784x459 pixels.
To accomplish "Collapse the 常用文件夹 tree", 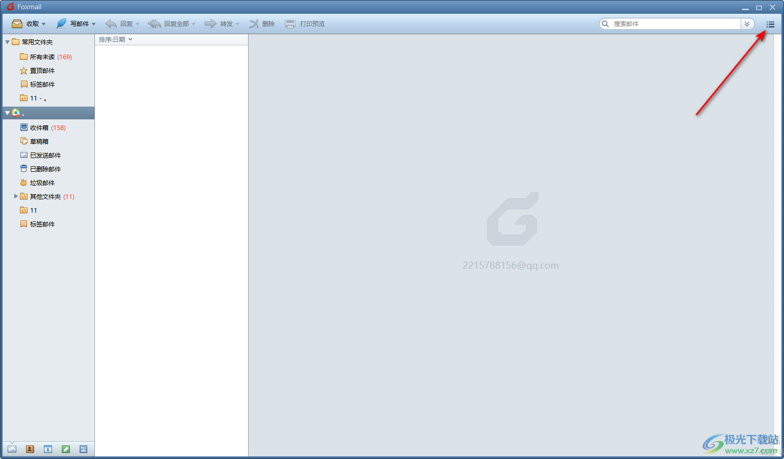I will click(7, 42).
